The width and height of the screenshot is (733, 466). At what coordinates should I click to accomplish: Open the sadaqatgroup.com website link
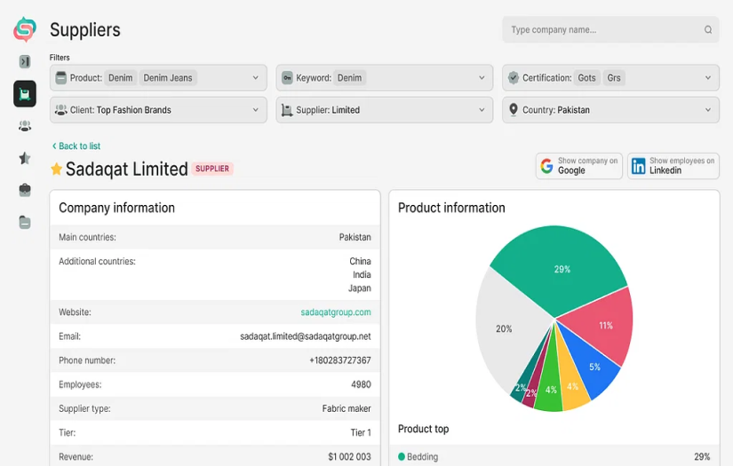336,312
